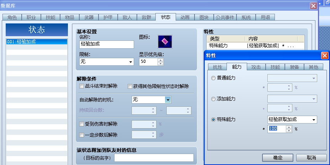The height and width of the screenshot is (165, 330).
Task: Click the 显示优先级 number field
Action: pyautogui.click(x=149, y=62)
